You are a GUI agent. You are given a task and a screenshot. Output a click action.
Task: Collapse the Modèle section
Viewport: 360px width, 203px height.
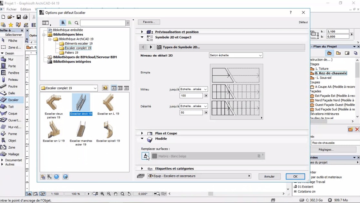[x=142, y=138]
